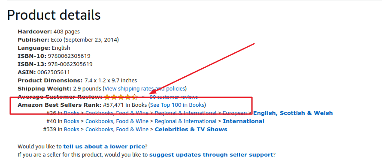
Task: Open European category in #26 breadcrumb
Action: click(235, 113)
